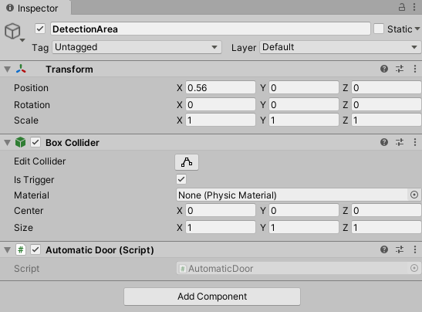
Task: Open the Box Collider presets sliders icon
Action: pyautogui.click(x=400, y=142)
